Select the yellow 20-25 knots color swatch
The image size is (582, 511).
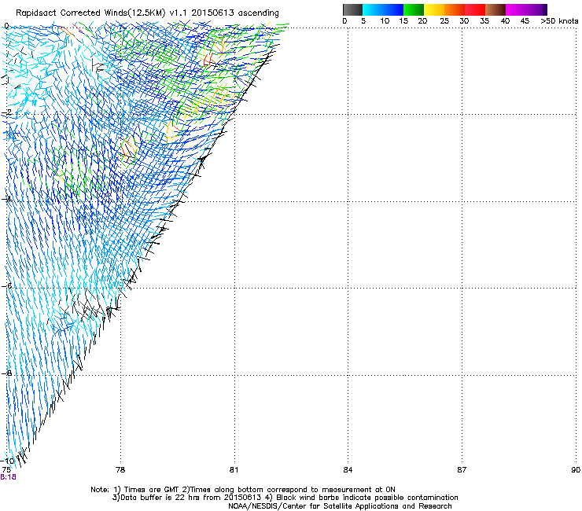pyautogui.click(x=434, y=9)
